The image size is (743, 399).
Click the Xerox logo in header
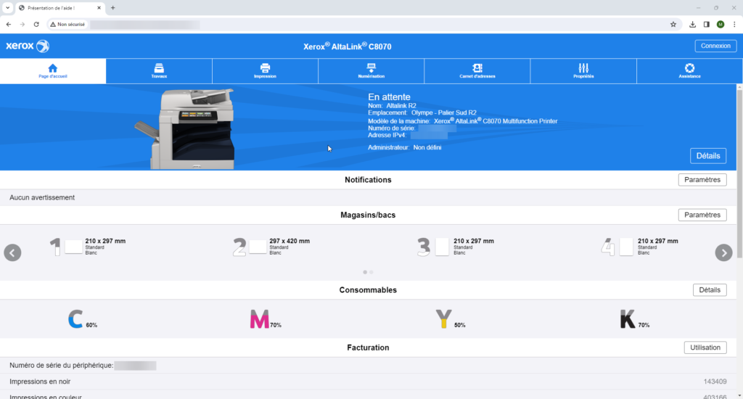[x=28, y=46]
